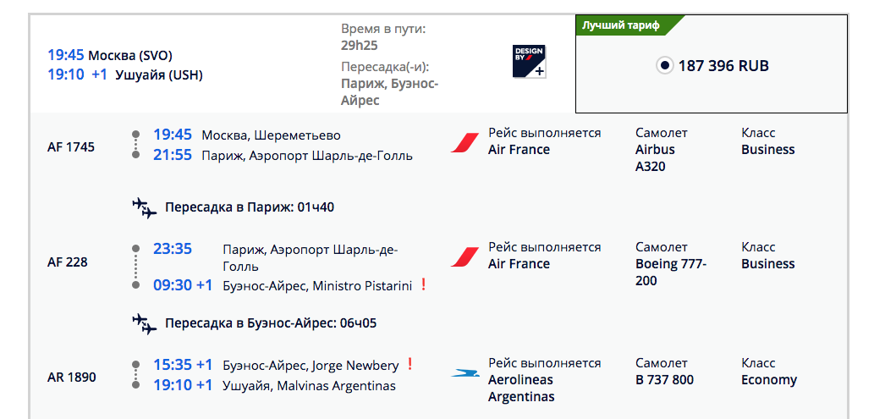
Task: Select the 187 396 RUB fare radio button
Action: (x=664, y=66)
